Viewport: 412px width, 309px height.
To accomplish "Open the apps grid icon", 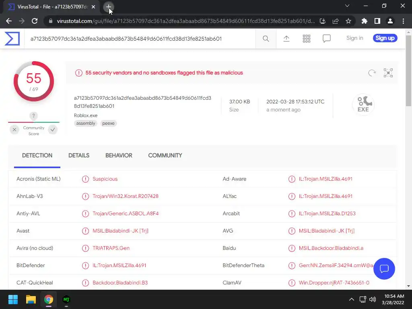I will pyautogui.click(x=306, y=39).
